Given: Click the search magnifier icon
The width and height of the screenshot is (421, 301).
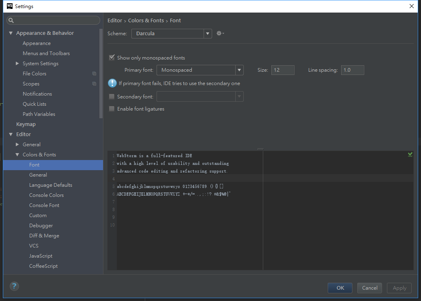Looking at the screenshot, I should (11, 20).
